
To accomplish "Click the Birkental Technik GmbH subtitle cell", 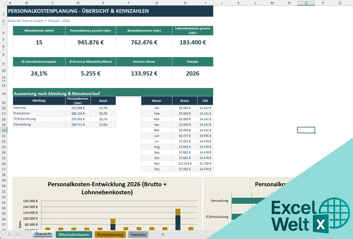I will click(39, 21).
